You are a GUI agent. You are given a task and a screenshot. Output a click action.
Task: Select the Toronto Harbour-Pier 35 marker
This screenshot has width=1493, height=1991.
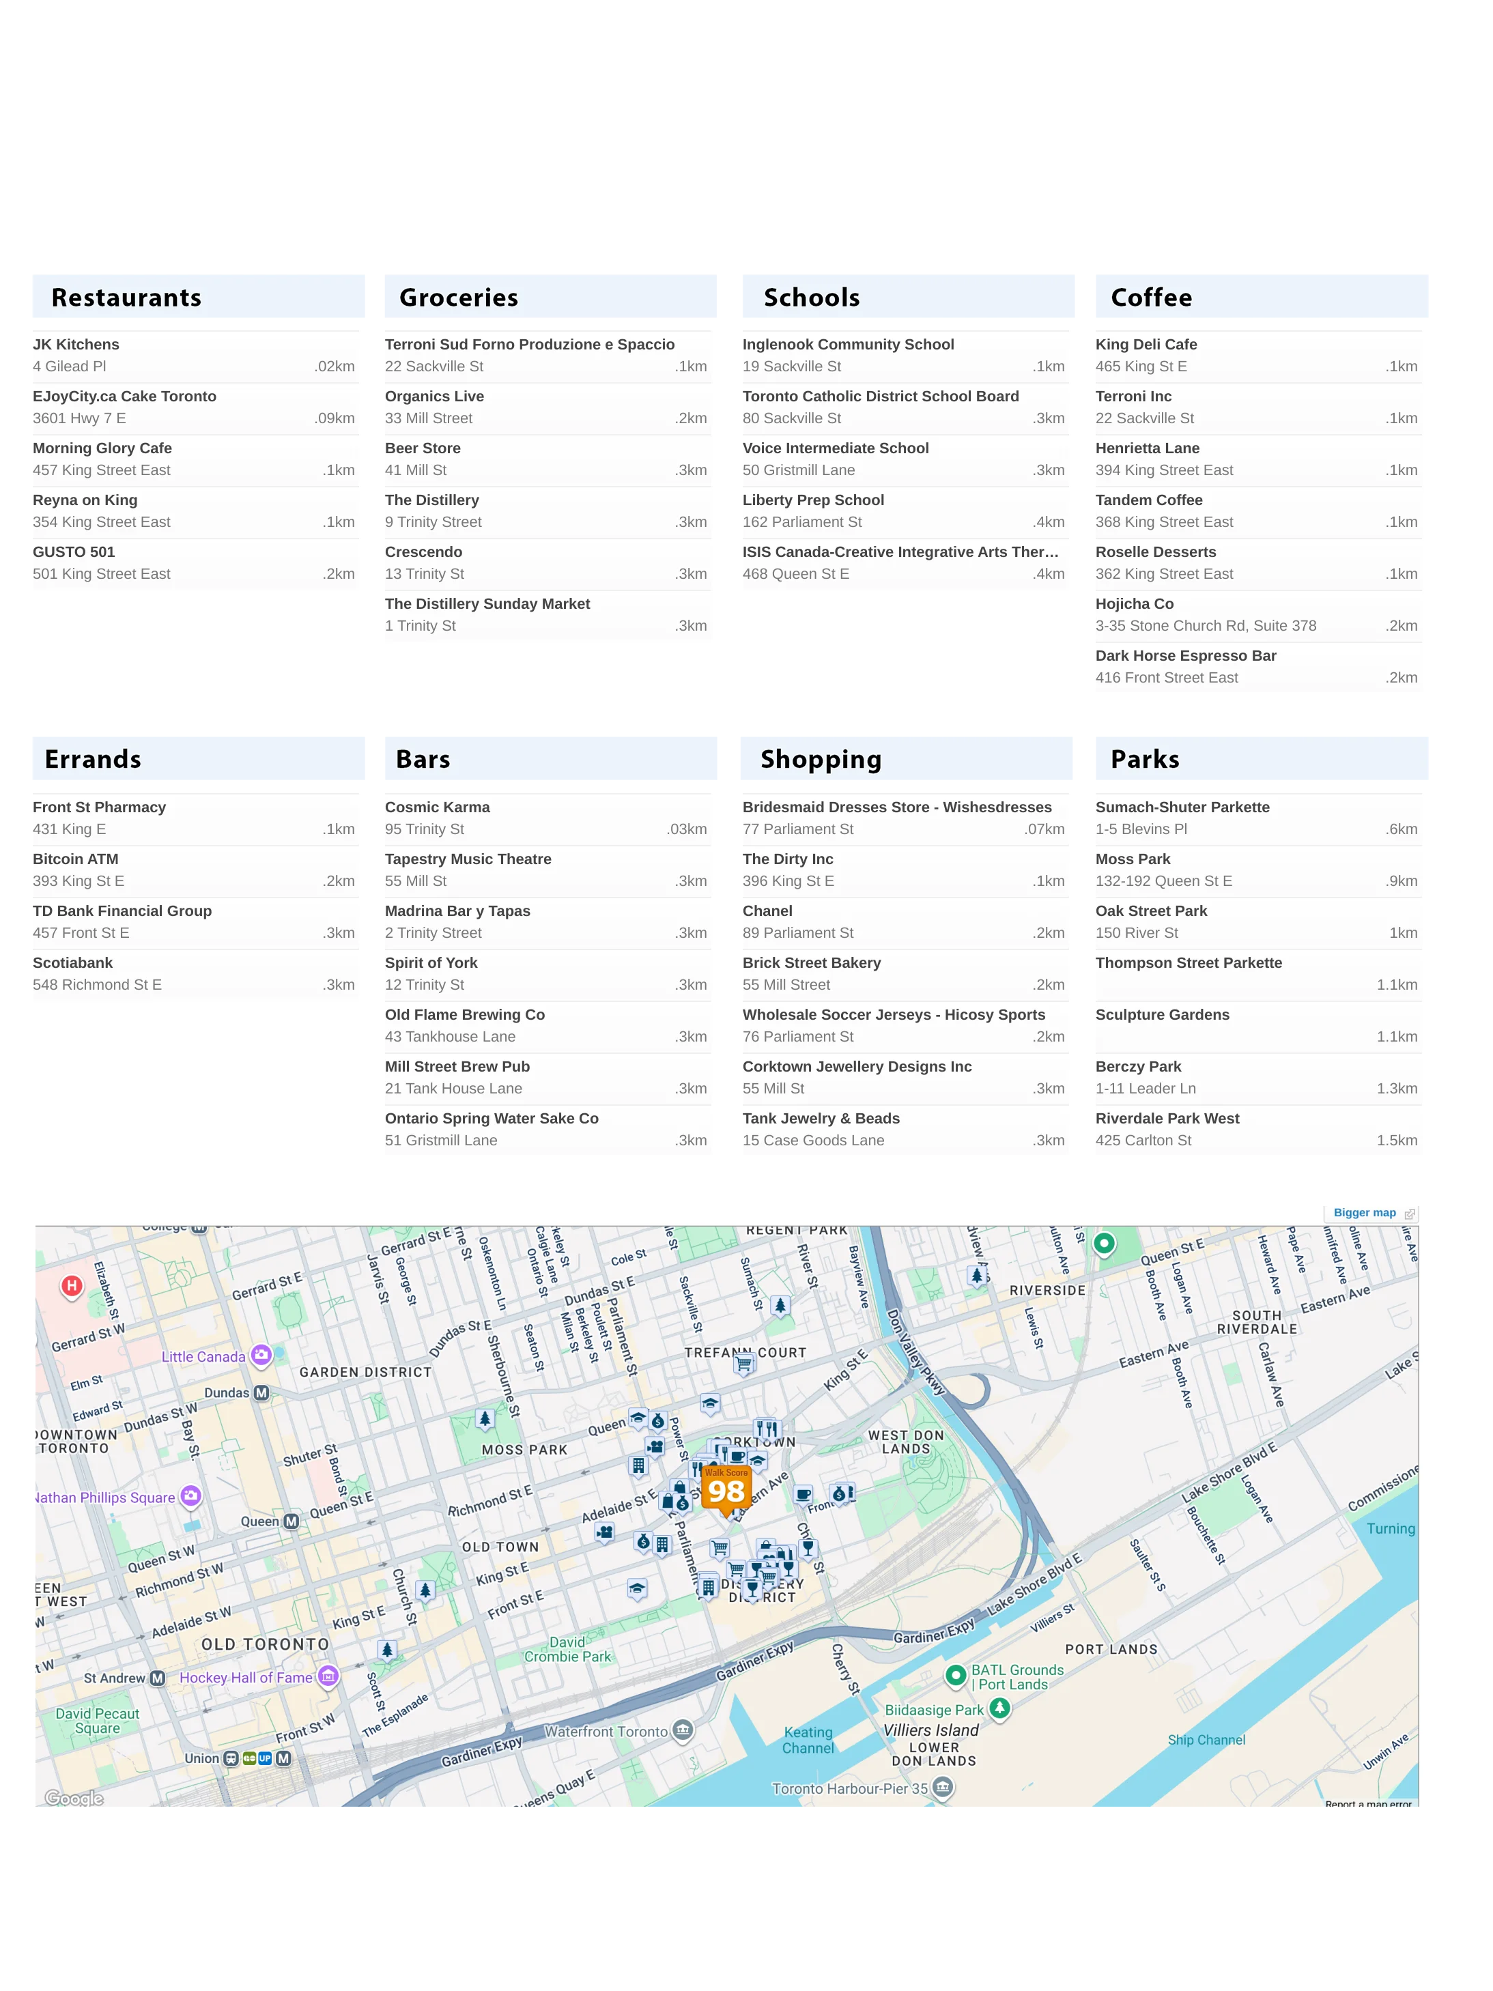tap(943, 1787)
